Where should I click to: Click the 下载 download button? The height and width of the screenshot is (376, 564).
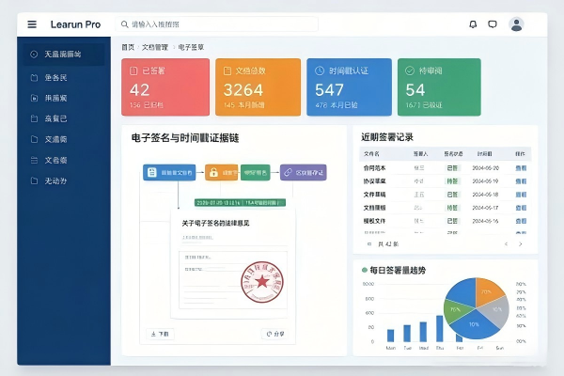pos(160,334)
